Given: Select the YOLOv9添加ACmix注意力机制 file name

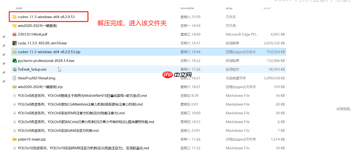Looking at the screenshot, I should click(x=86, y=122).
